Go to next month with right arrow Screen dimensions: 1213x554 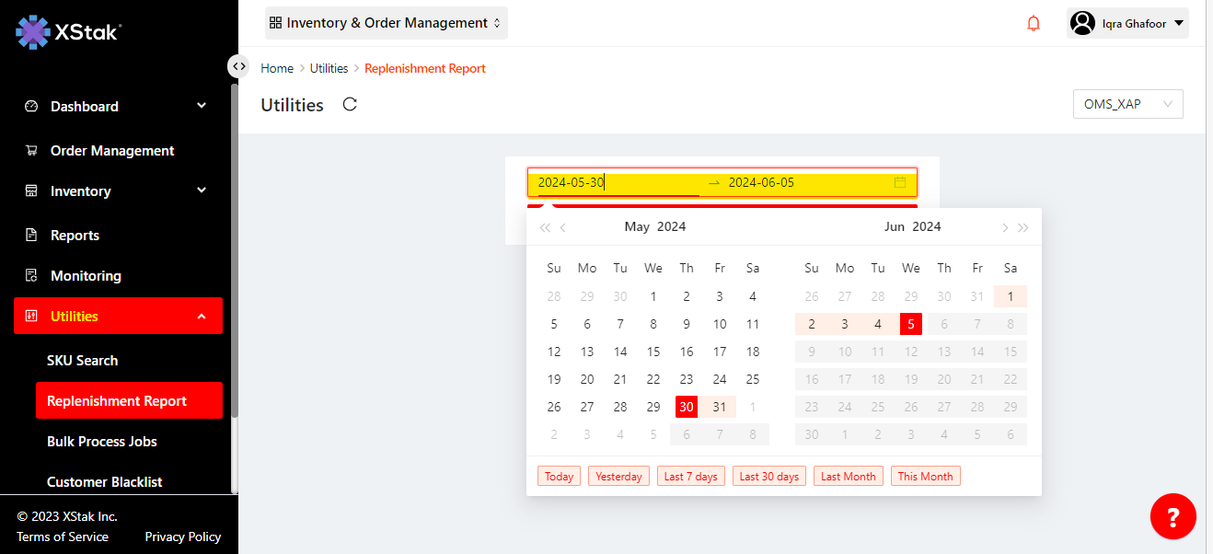tap(1005, 227)
